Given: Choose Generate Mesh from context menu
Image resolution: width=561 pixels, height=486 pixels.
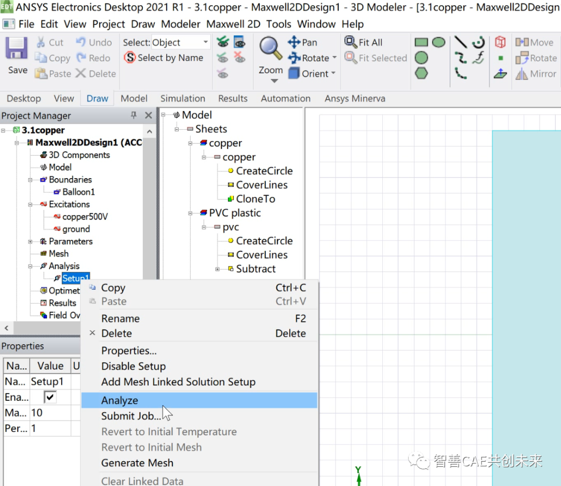Looking at the screenshot, I should click(199, 463).
